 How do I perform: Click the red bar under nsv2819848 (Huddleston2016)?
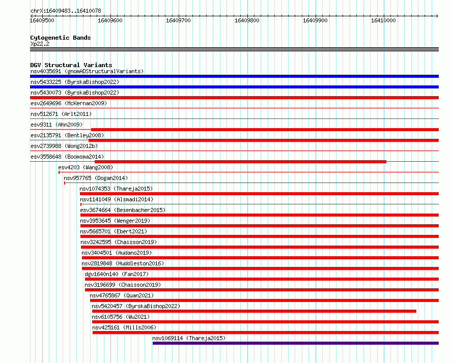tap(260, 268)
